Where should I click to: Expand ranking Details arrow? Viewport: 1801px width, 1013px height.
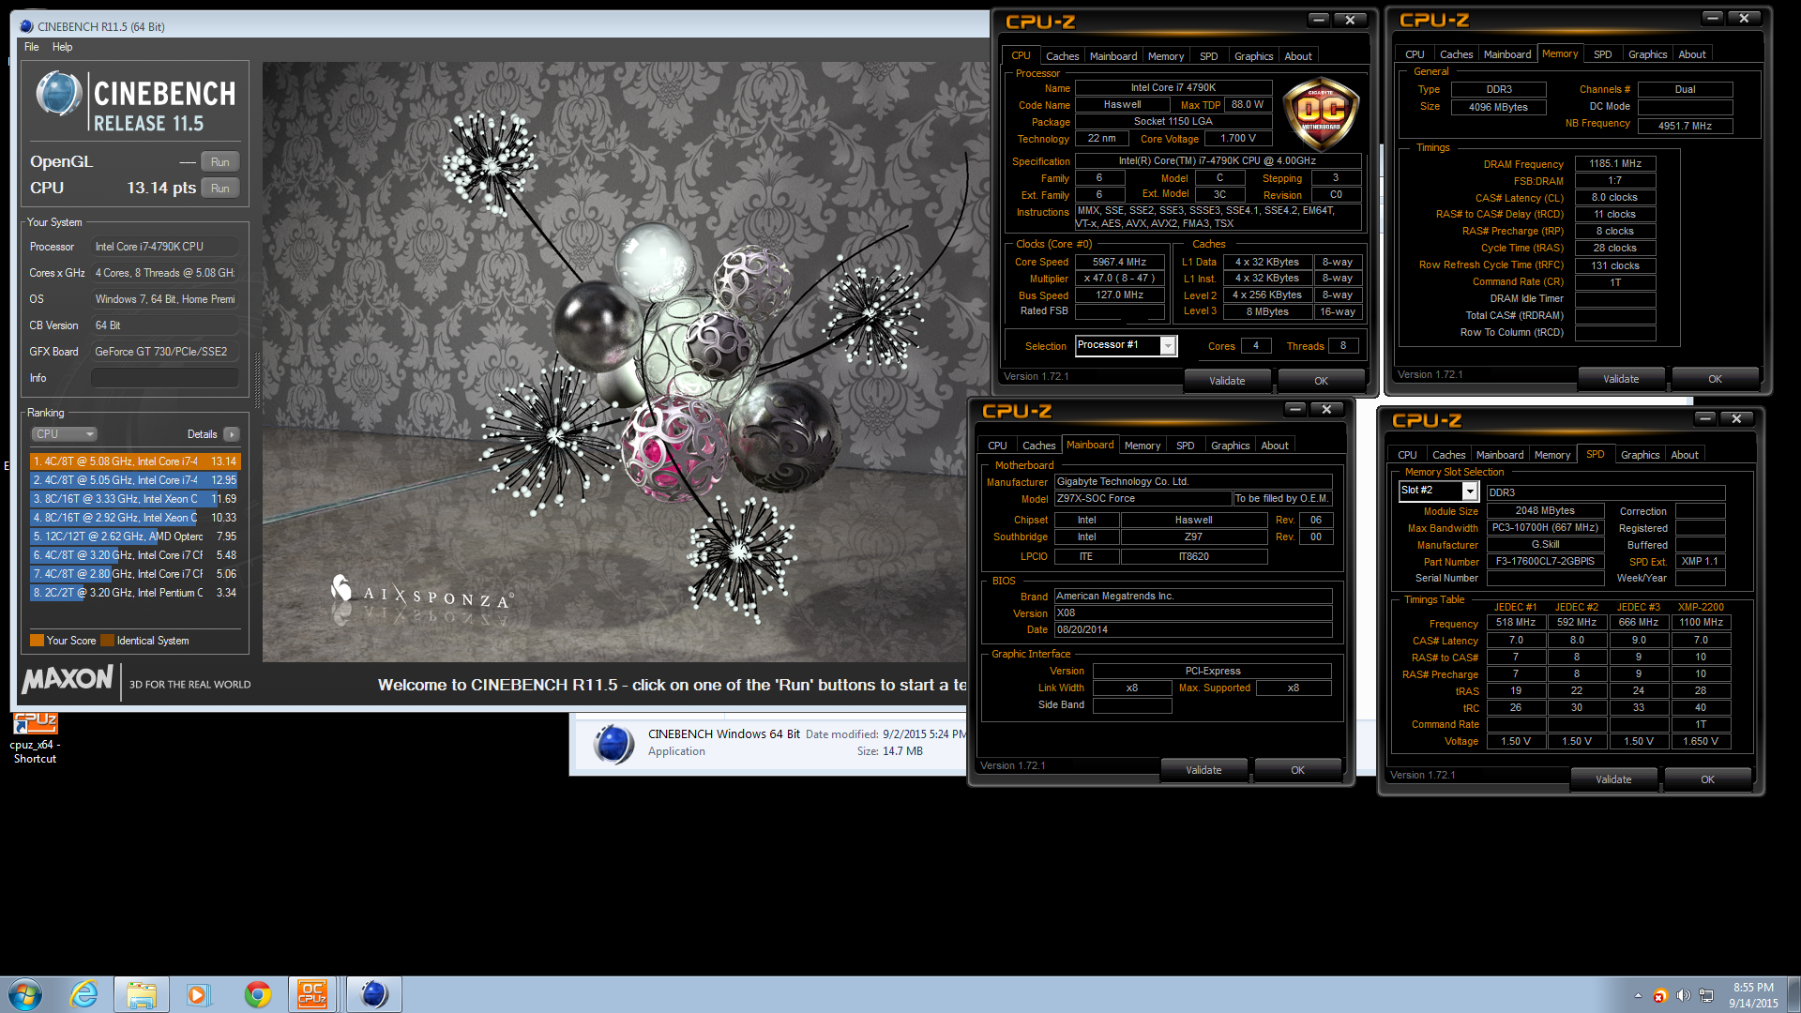(x=232, y=434)
